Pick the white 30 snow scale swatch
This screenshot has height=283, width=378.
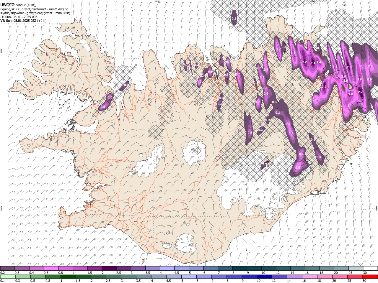pos(370,268)
